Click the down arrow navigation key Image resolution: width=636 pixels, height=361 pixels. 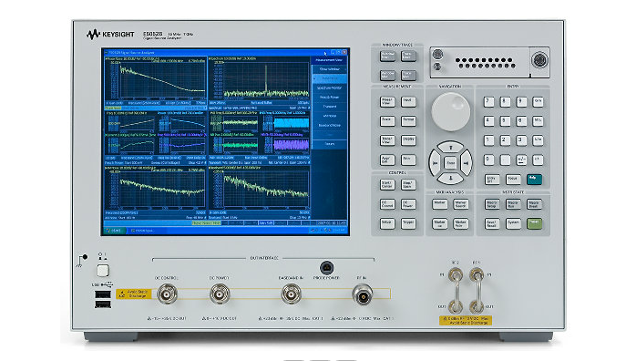point(451,179)
